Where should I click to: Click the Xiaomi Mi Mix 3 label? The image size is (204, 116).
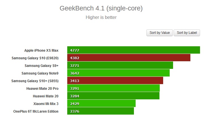pos(46,104)
